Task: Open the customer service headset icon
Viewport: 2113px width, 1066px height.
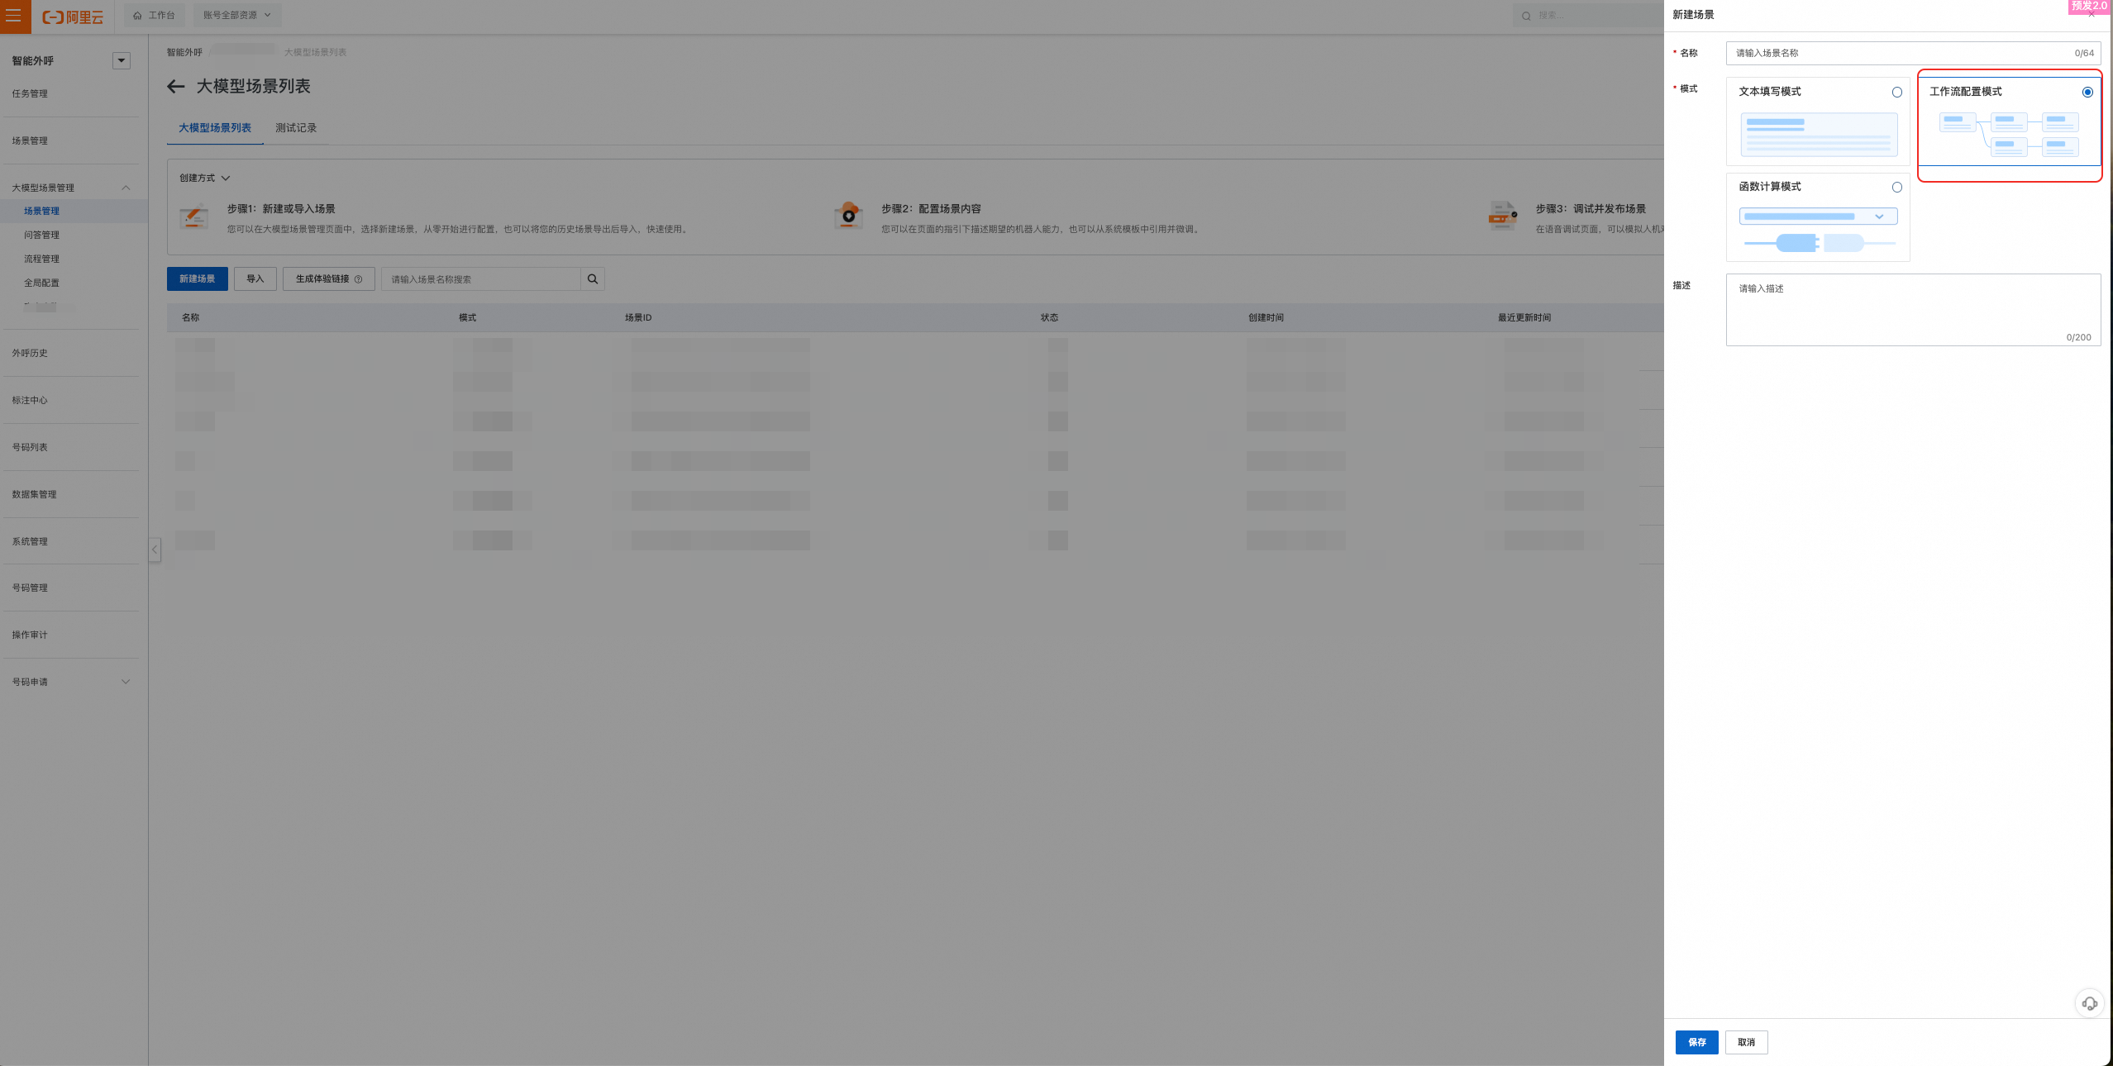Action: [2089, 1003]
